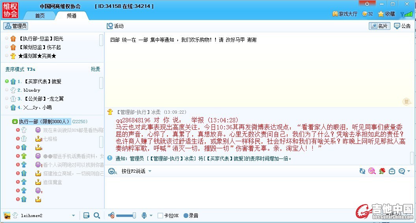Click the crown icon beside 七格格
Screen dimensions: 416x223
39,139
